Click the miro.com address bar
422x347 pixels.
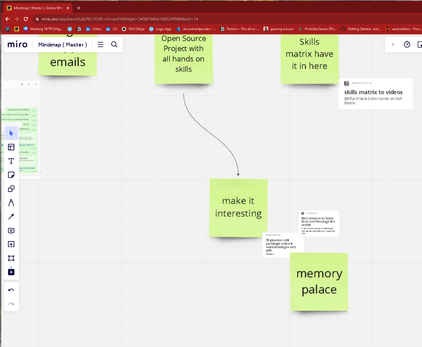tap(120, 19)
